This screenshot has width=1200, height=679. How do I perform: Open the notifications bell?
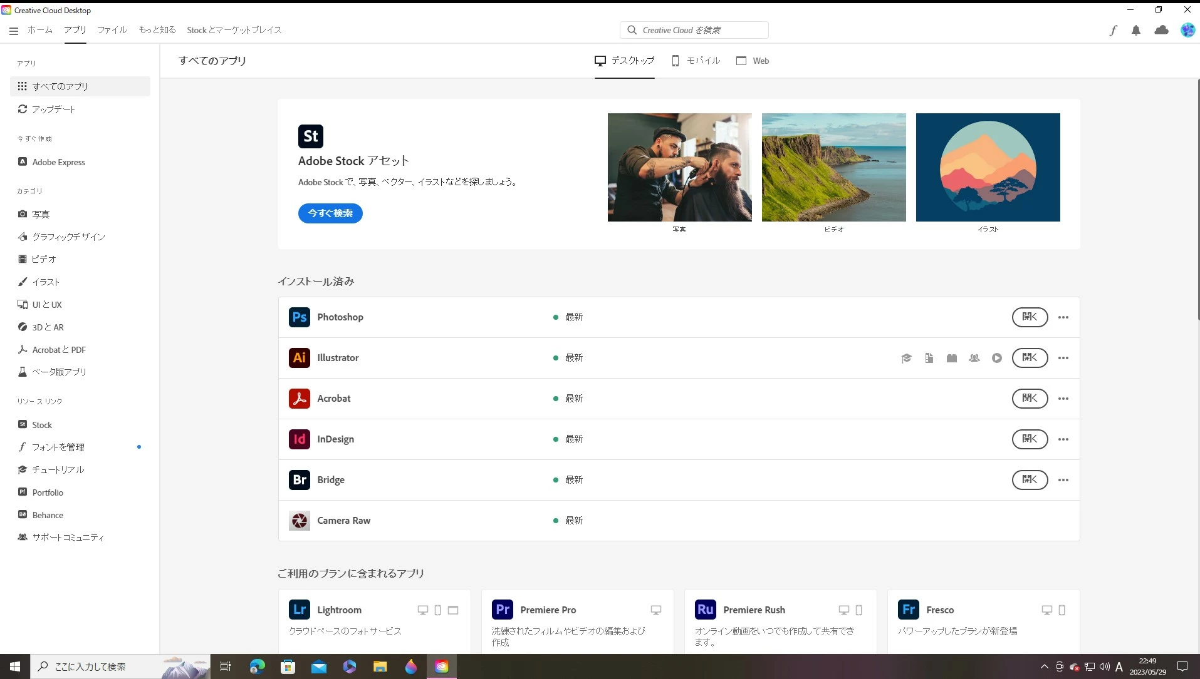[1136, 30]
